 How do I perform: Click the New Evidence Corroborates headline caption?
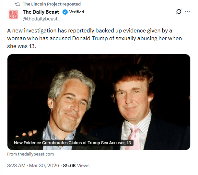click(x=72, y=143)
